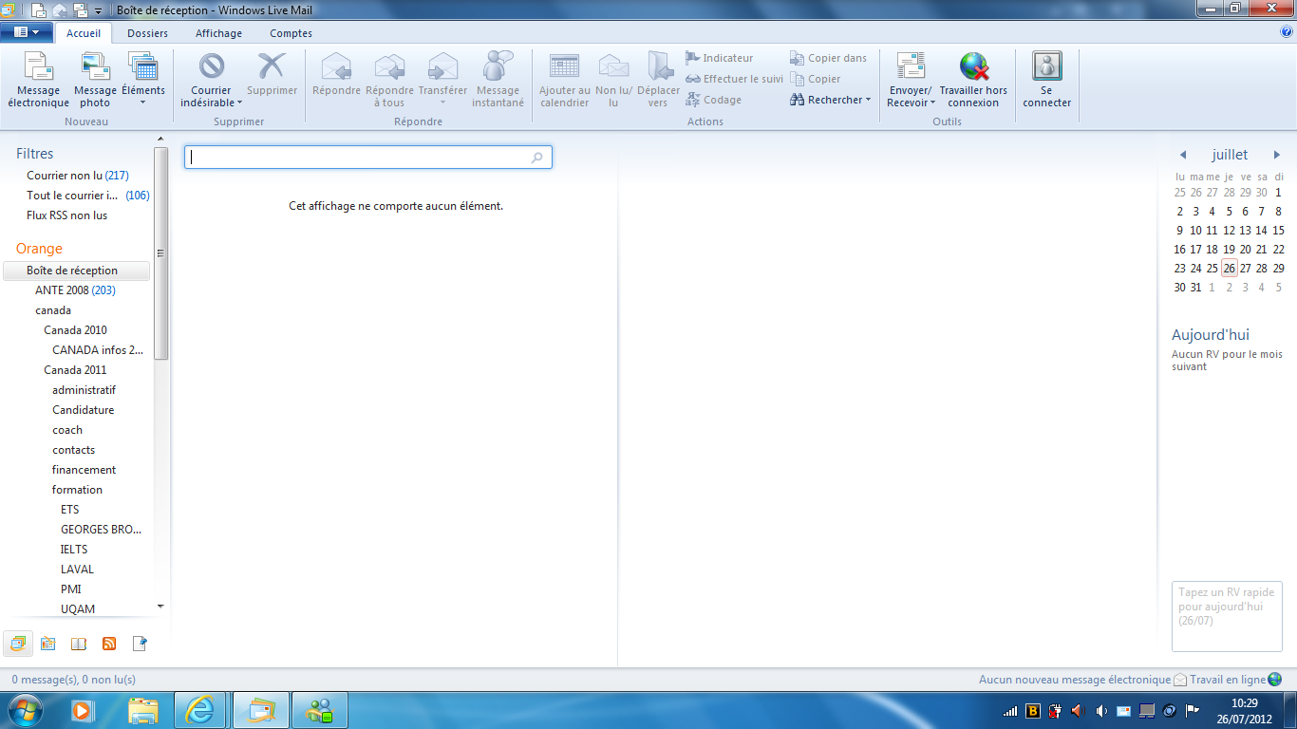Click Répondre à tous
Viewport: 1297px width, 729px height.
[x=389, y=79]
